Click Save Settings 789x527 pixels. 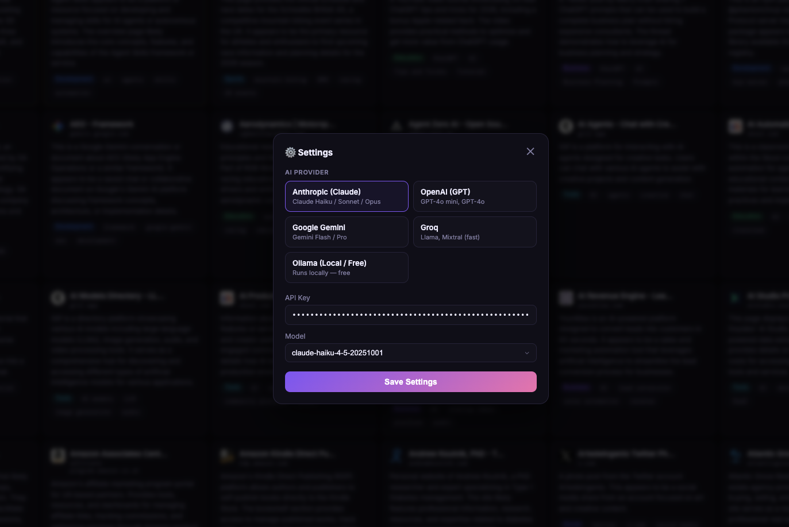(x=410, y=382)
